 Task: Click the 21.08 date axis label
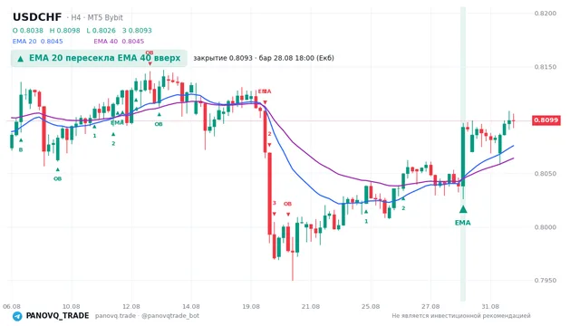pos(311,306)
